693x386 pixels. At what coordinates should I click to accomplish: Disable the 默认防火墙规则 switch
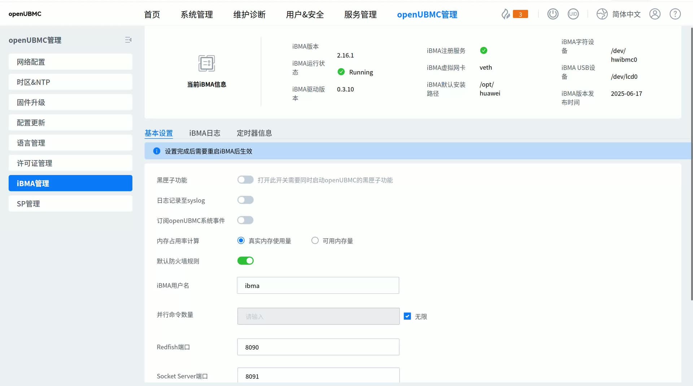(245, 261)
